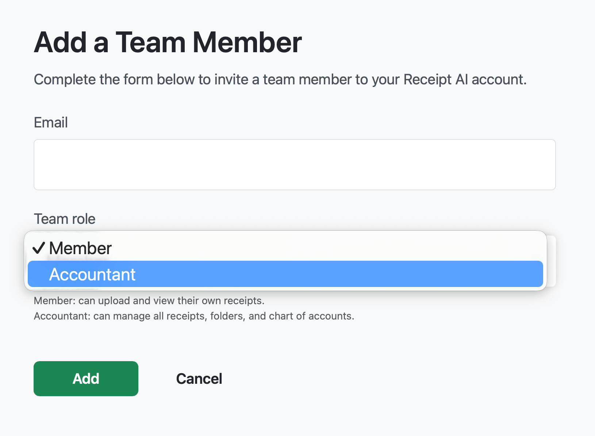Click the Accountant role description text
The image size is (595, 436).
point(194,316)
